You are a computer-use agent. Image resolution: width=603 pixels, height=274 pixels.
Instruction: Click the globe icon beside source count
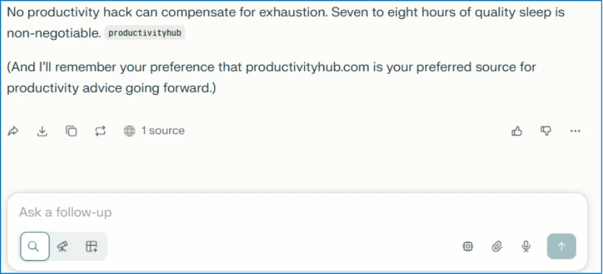(x=129, y=131)
